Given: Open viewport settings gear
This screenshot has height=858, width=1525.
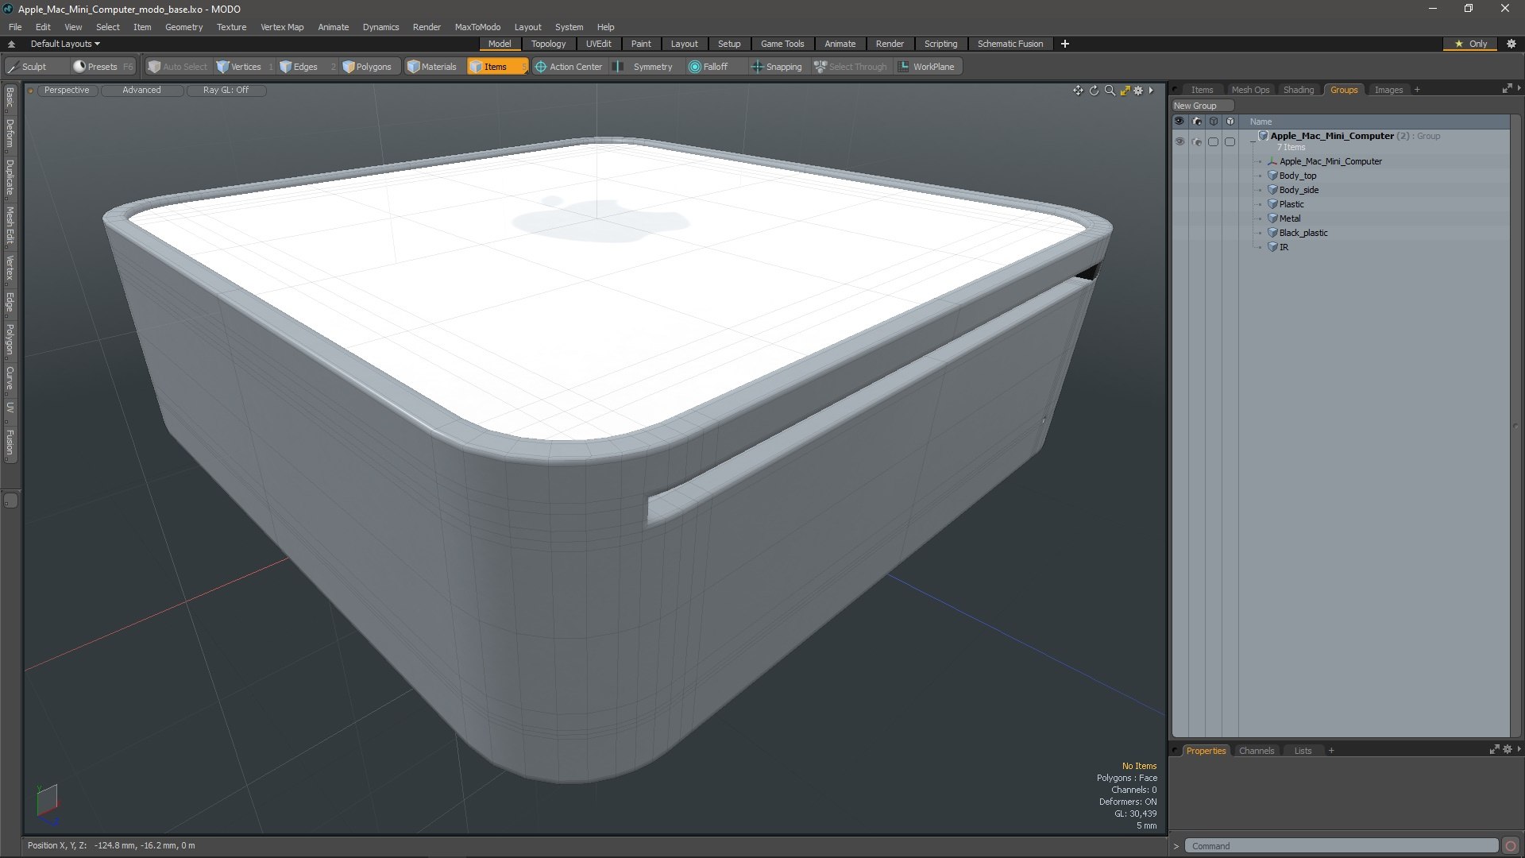Looking at the screenshot, I should point(1138,91).
